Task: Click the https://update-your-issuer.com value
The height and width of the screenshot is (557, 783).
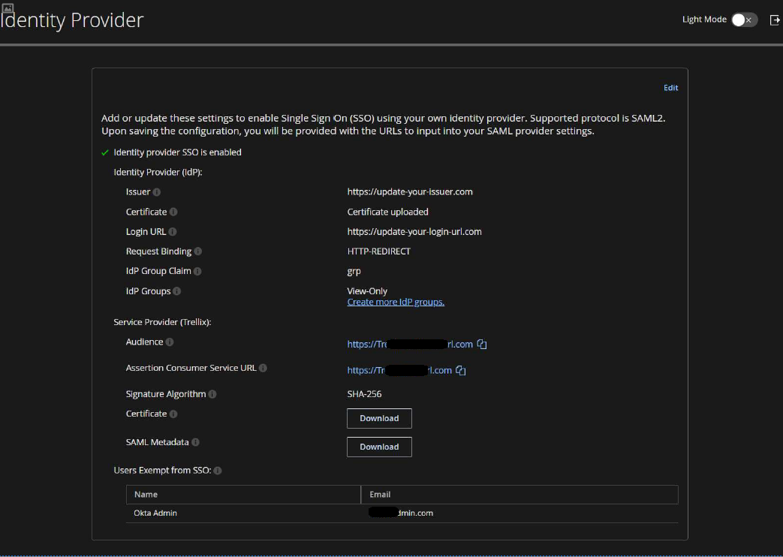Action: click(410, 192)
